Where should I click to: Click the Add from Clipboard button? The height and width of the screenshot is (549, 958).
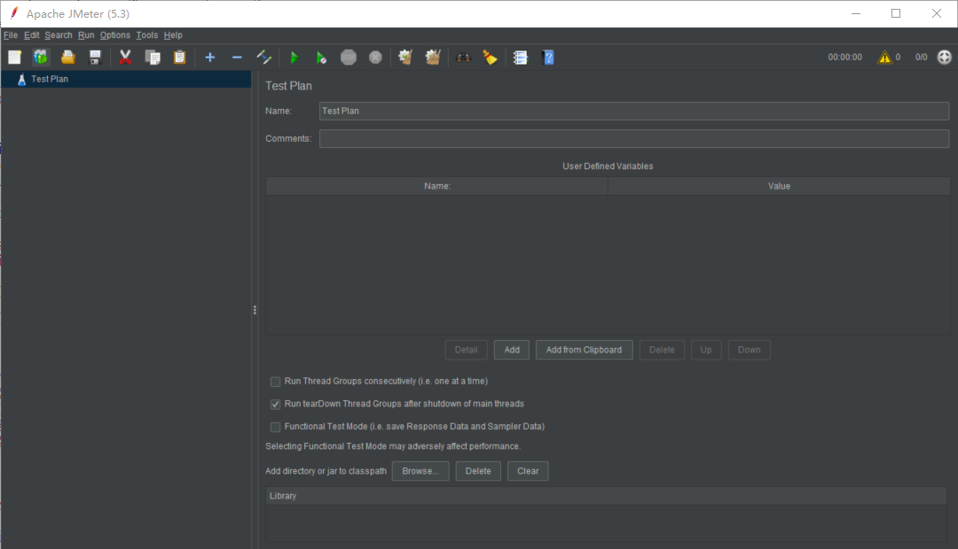(584, 350)
